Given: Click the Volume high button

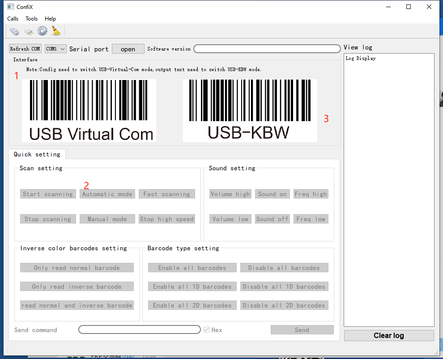Looking at the screenshot, I should (230, 194).
